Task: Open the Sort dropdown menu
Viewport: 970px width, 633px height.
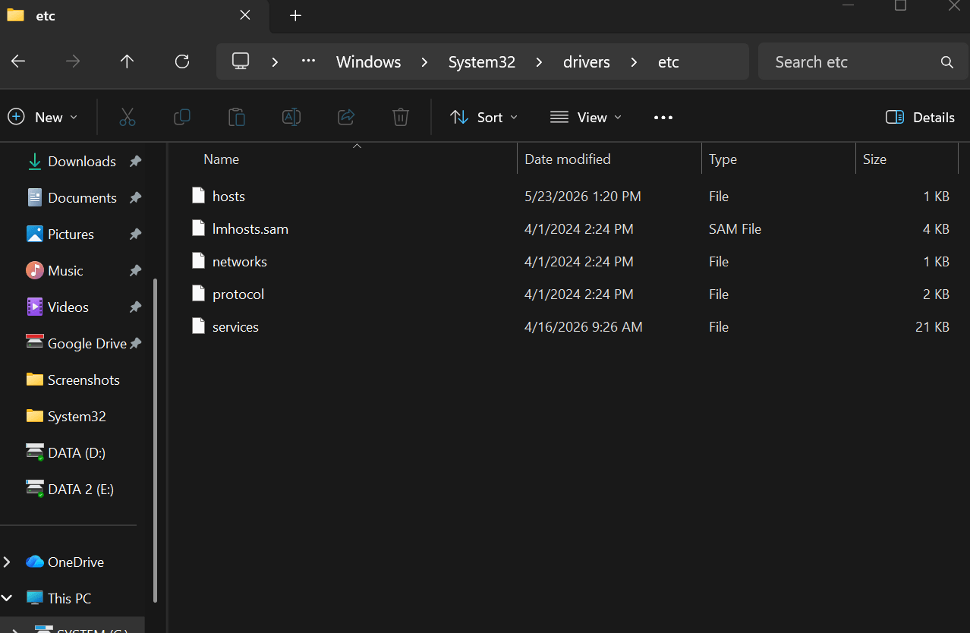Action: point(483,117)
